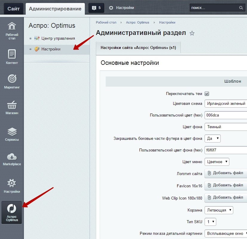Open the Настройки gear in sidebar
The image size is (247, 239).
[x=12, y=186]
